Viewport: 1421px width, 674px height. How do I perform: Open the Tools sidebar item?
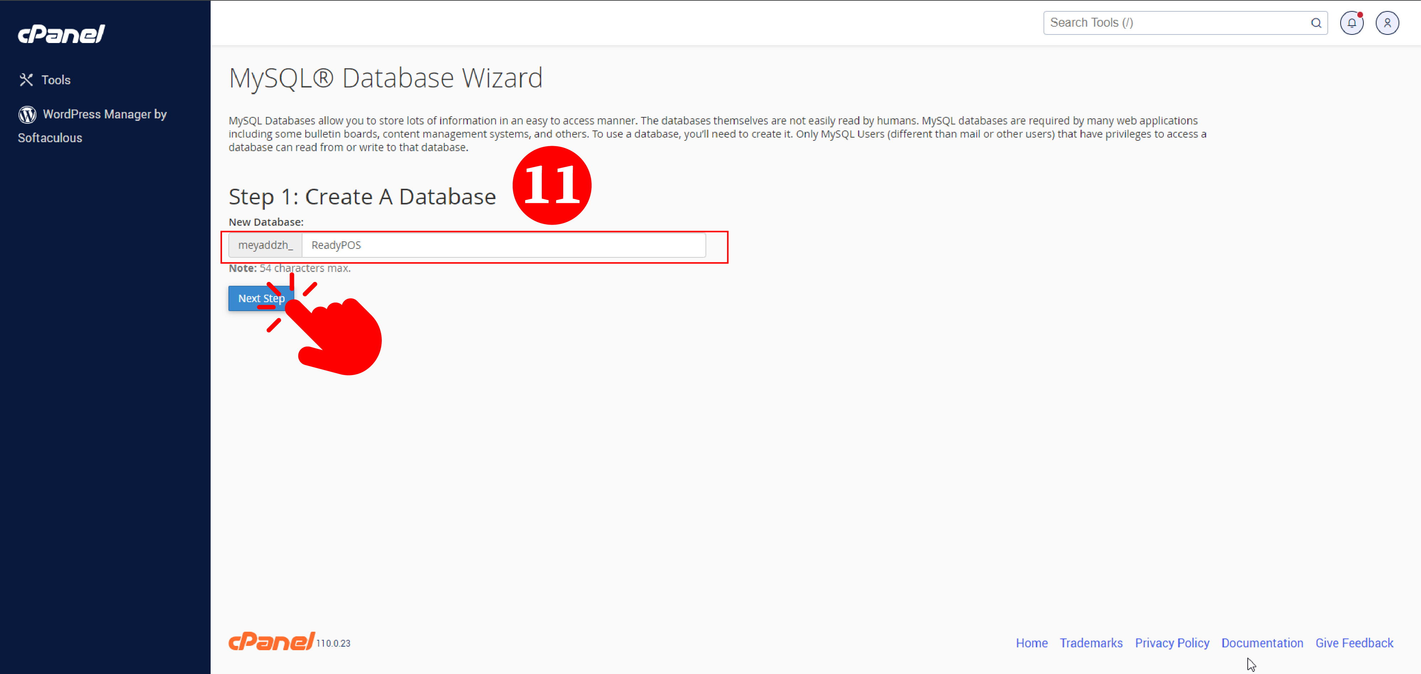(45, 80)
